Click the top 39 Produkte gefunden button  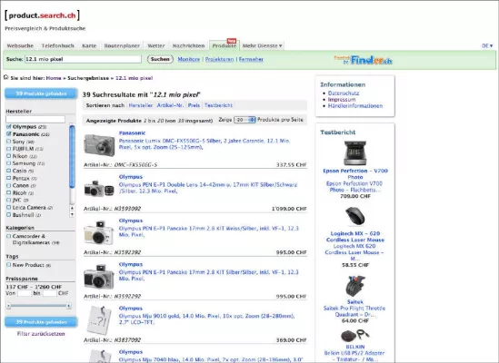41,93
